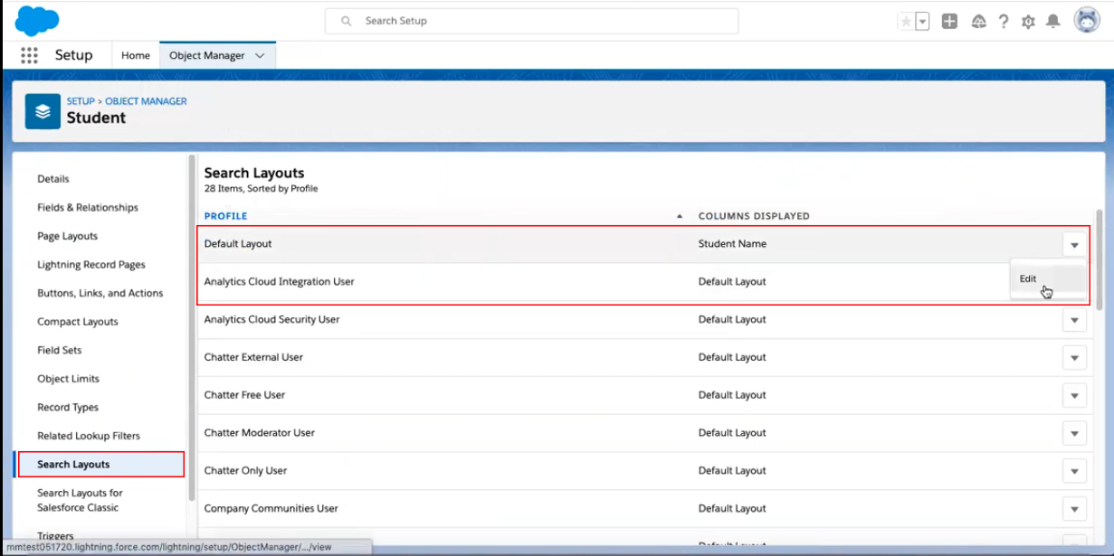Click the Chatter External User cell

tap(253, 357)
